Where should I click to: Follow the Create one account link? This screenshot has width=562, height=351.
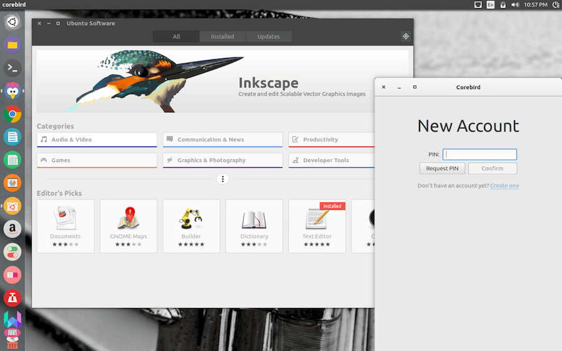(505, 186)
